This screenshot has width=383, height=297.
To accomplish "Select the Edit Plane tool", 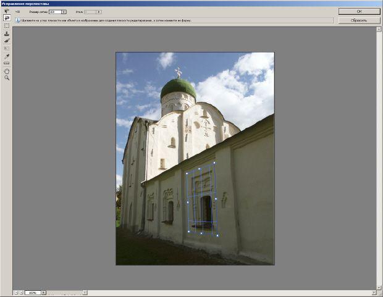I will [7, 11].
